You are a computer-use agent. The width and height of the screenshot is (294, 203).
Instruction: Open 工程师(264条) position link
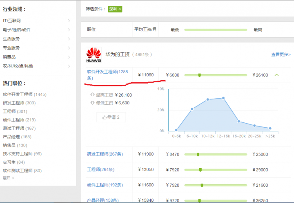[101, 169]
